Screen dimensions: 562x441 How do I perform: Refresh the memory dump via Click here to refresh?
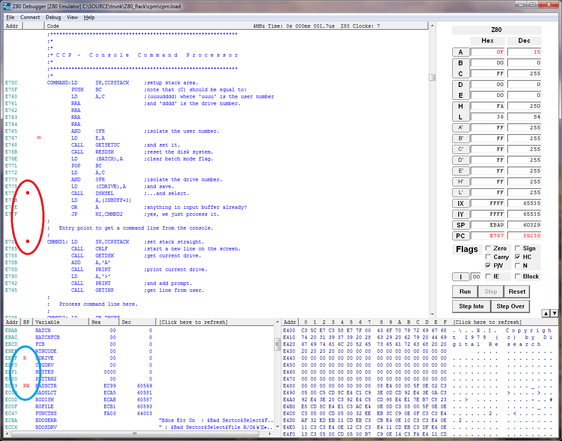[487, 322]
